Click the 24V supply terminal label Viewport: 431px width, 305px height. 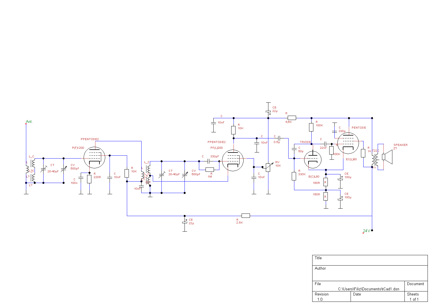366,231
